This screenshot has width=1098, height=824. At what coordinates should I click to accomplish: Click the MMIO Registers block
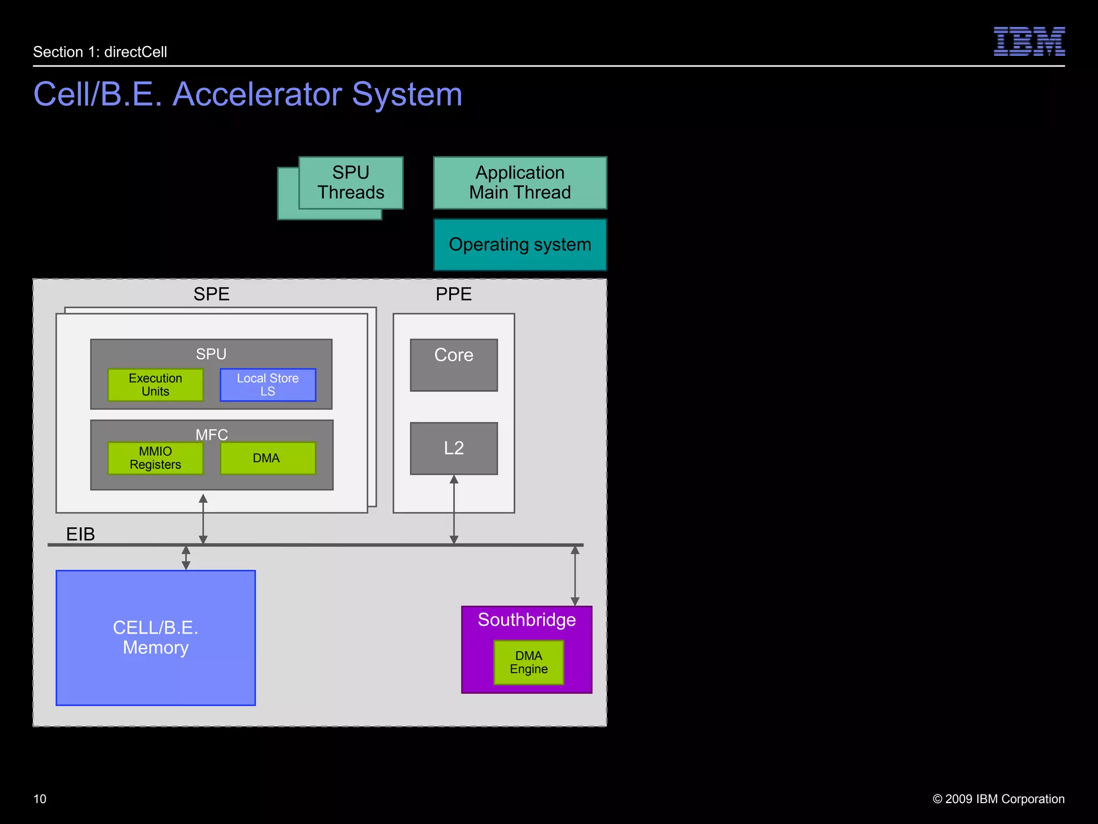pyautogui.click(x=155, y=458)
